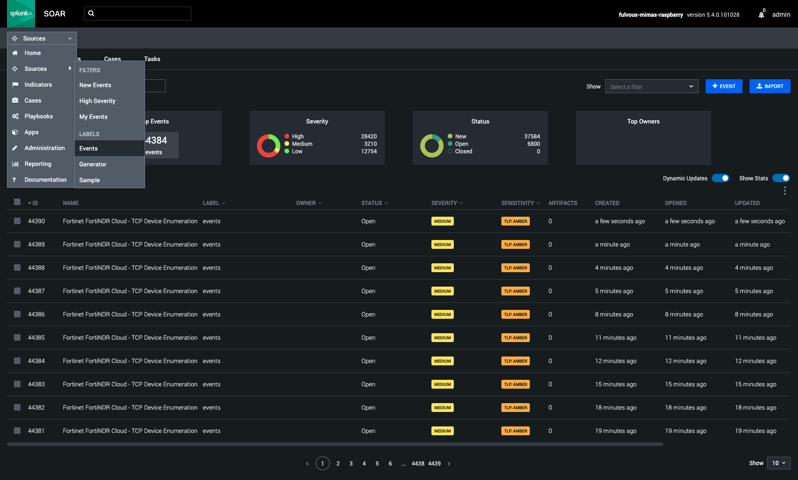
Task: Open the notifications bell
Action: [x=762, y=14]
